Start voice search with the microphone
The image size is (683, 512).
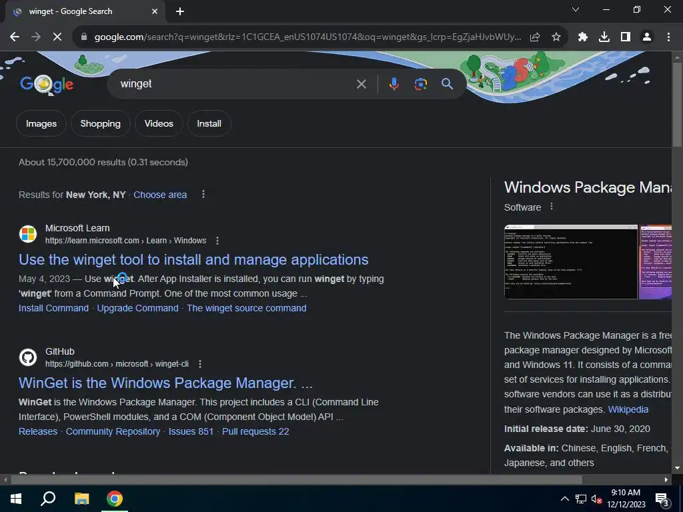[x=394, y=84]
